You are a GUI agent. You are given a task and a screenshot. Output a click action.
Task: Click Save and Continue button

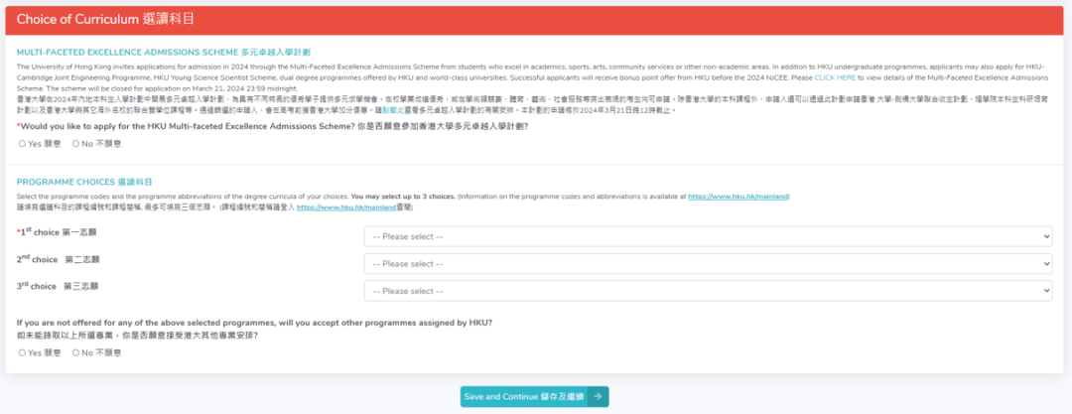pyautogui.click(x=534, y=396)
